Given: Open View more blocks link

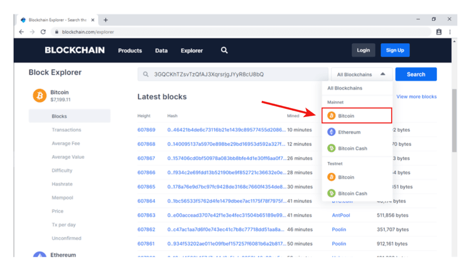Looking at the screenshot, I should coord(416,96).
